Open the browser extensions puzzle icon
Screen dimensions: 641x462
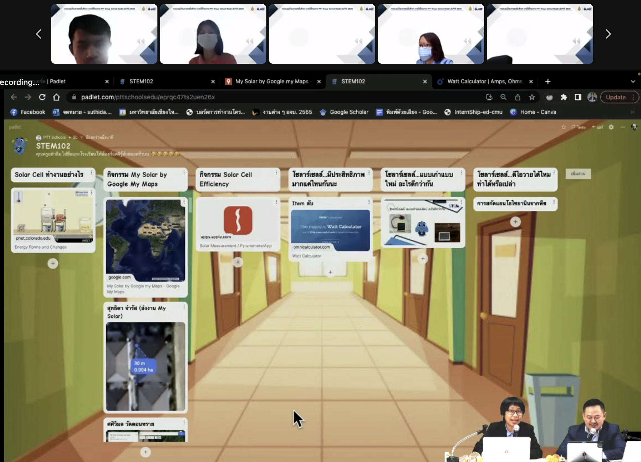coord(564,97)
